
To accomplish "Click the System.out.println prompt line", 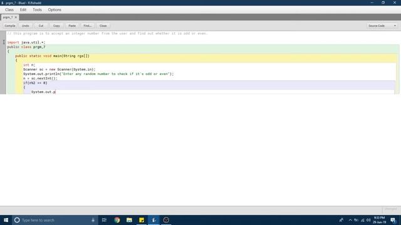I will 98,74.
